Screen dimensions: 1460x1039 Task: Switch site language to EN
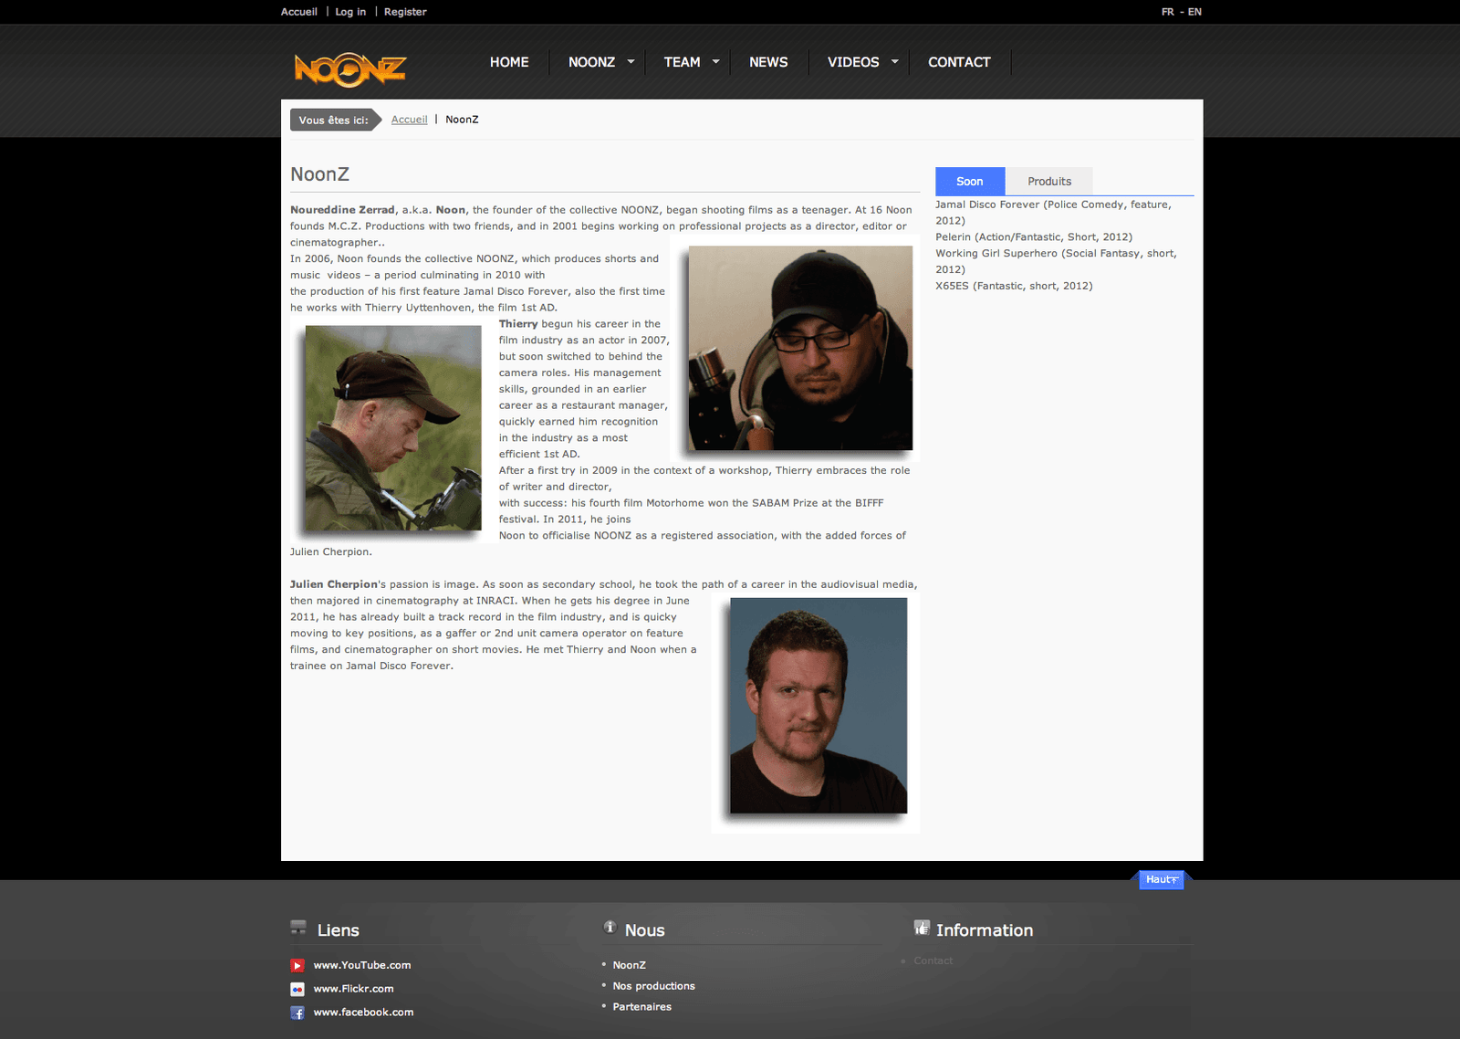pos(1194,12)
